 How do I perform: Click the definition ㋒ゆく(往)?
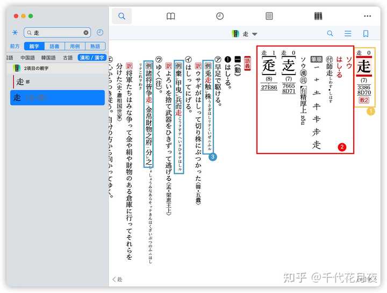[x=159, y=75]
